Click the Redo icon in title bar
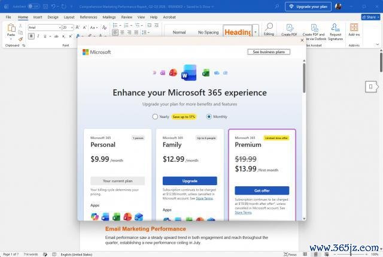 pyautogui.click(x=63, y=7)
